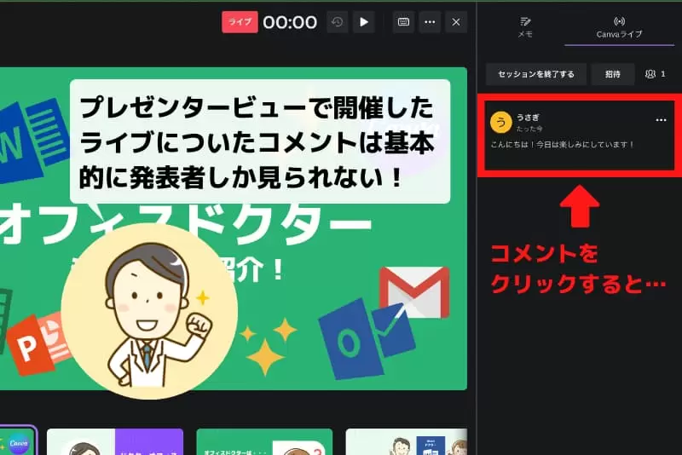This screenshot has height=455, width=682.
Task: Open the keyboard shortcuts icon
Action: 403,22
